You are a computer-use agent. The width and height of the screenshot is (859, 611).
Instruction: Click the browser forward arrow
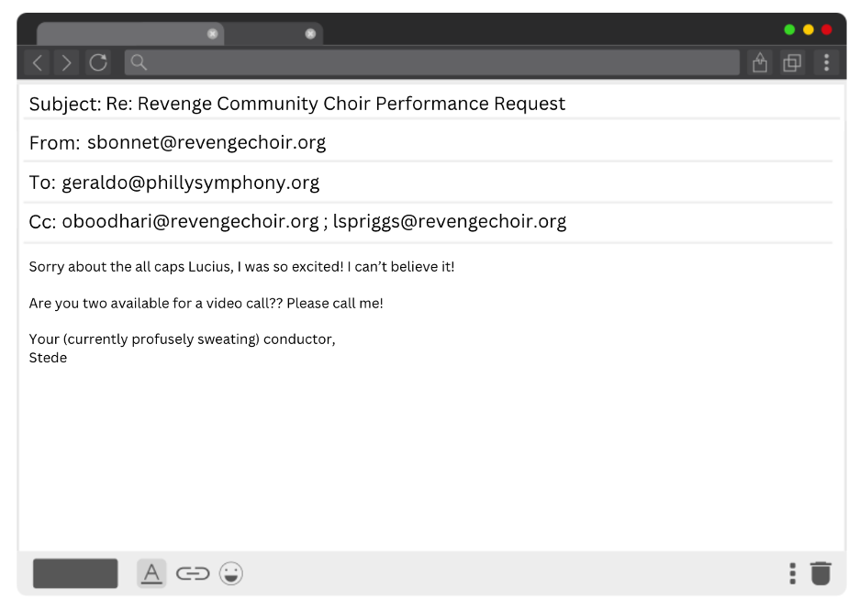(x=66, y=62)
